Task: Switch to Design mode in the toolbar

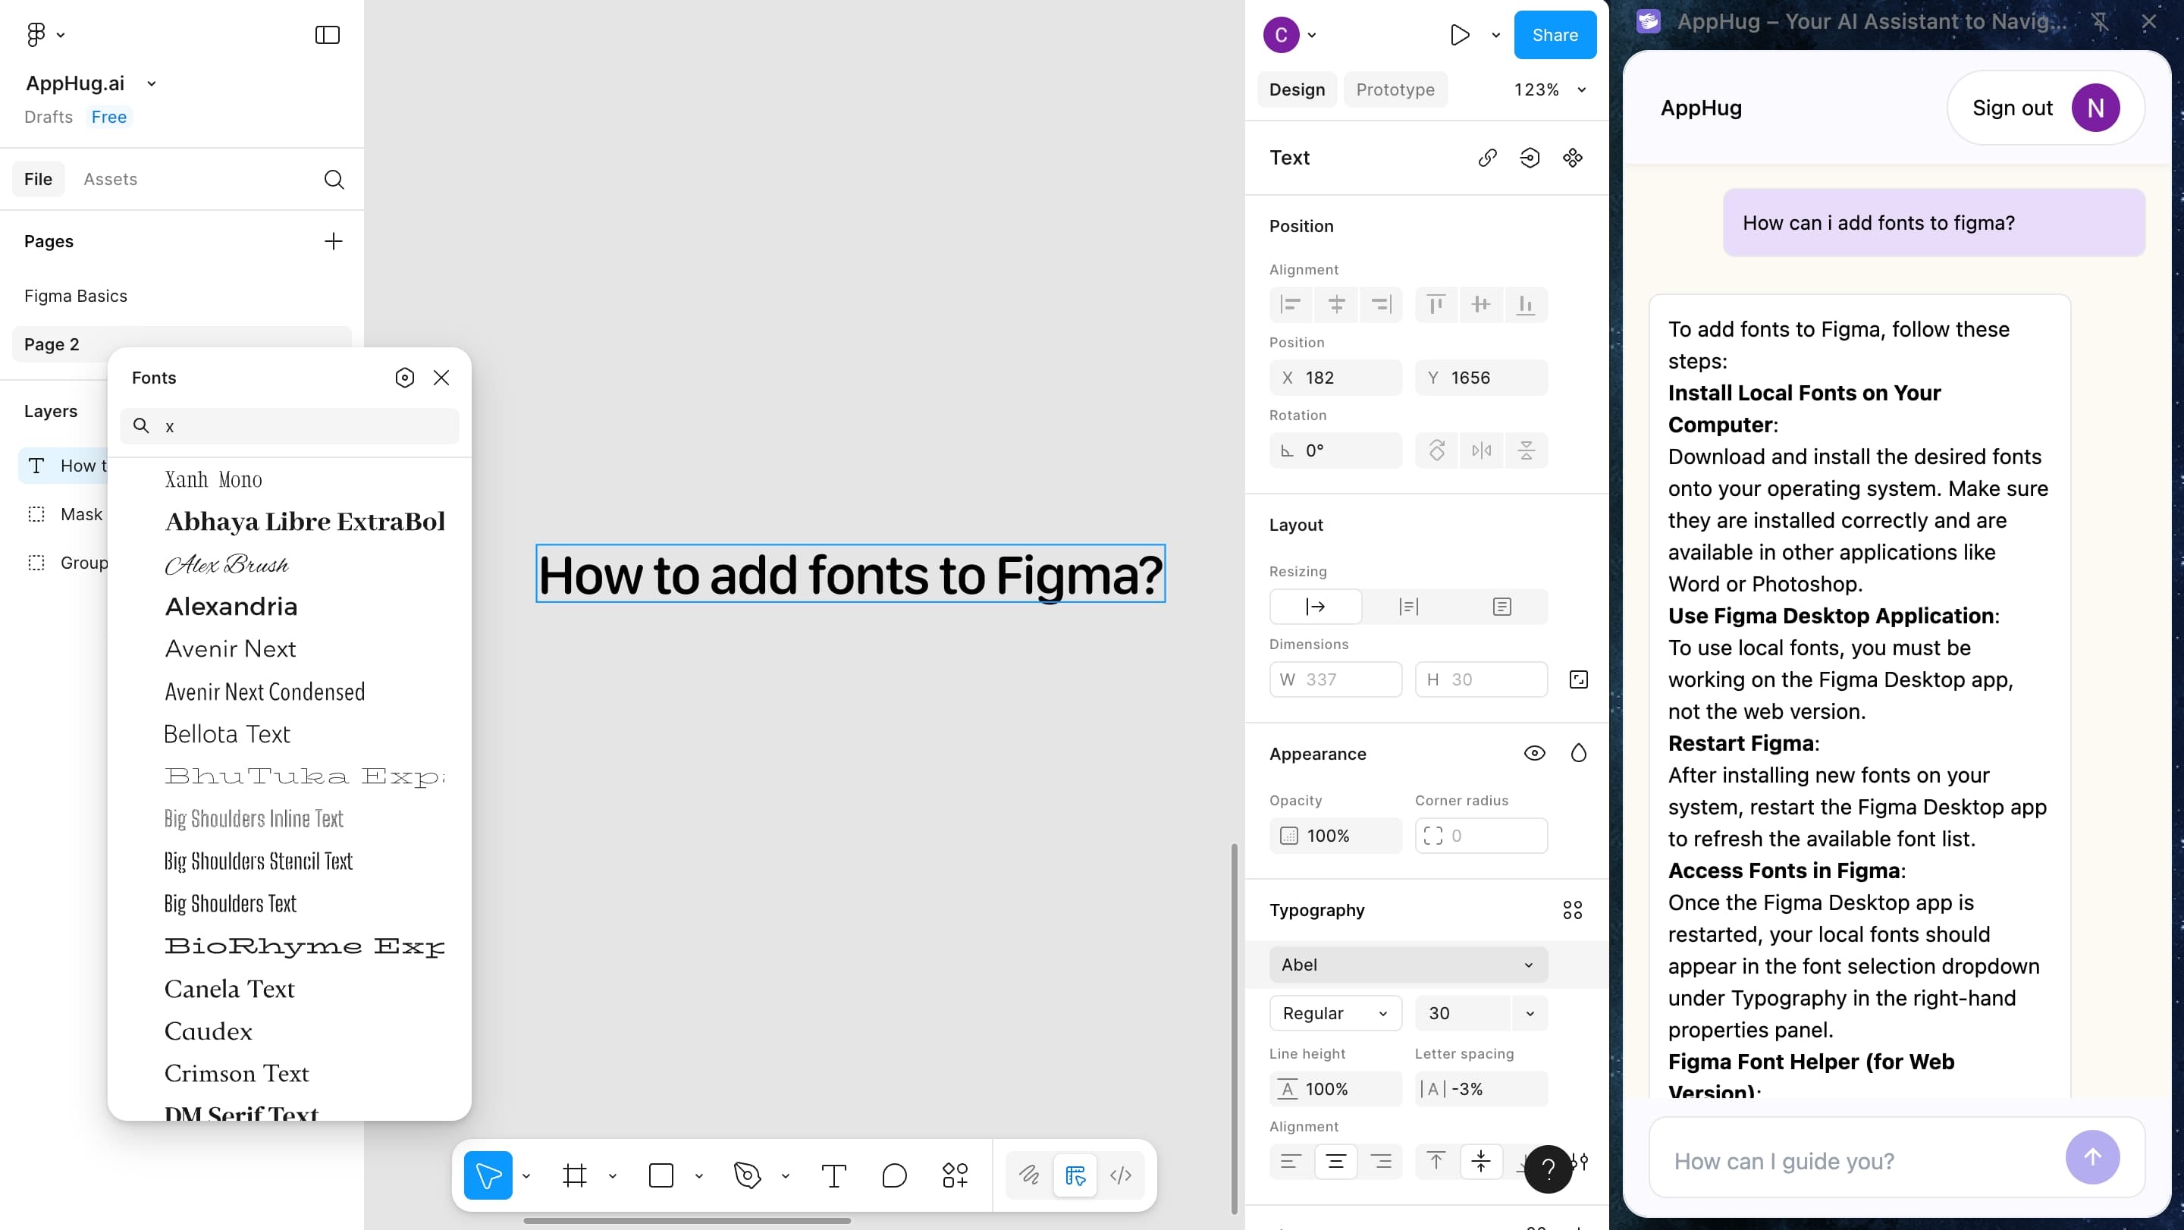Action: click(x=1075, y=1175)
